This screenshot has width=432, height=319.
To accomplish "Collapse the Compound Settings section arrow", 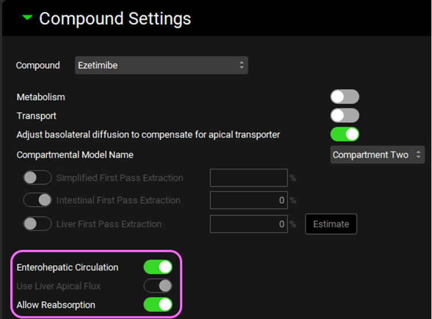I will 26,18.
